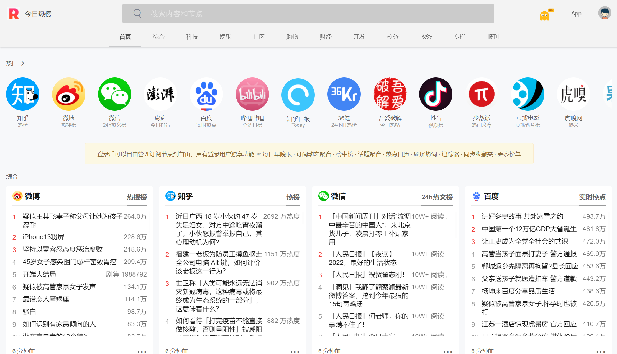Switch to the 专栏 tab

pos(459,37)
